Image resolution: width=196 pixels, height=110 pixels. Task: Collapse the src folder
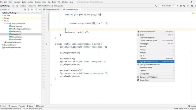[2, 21]
